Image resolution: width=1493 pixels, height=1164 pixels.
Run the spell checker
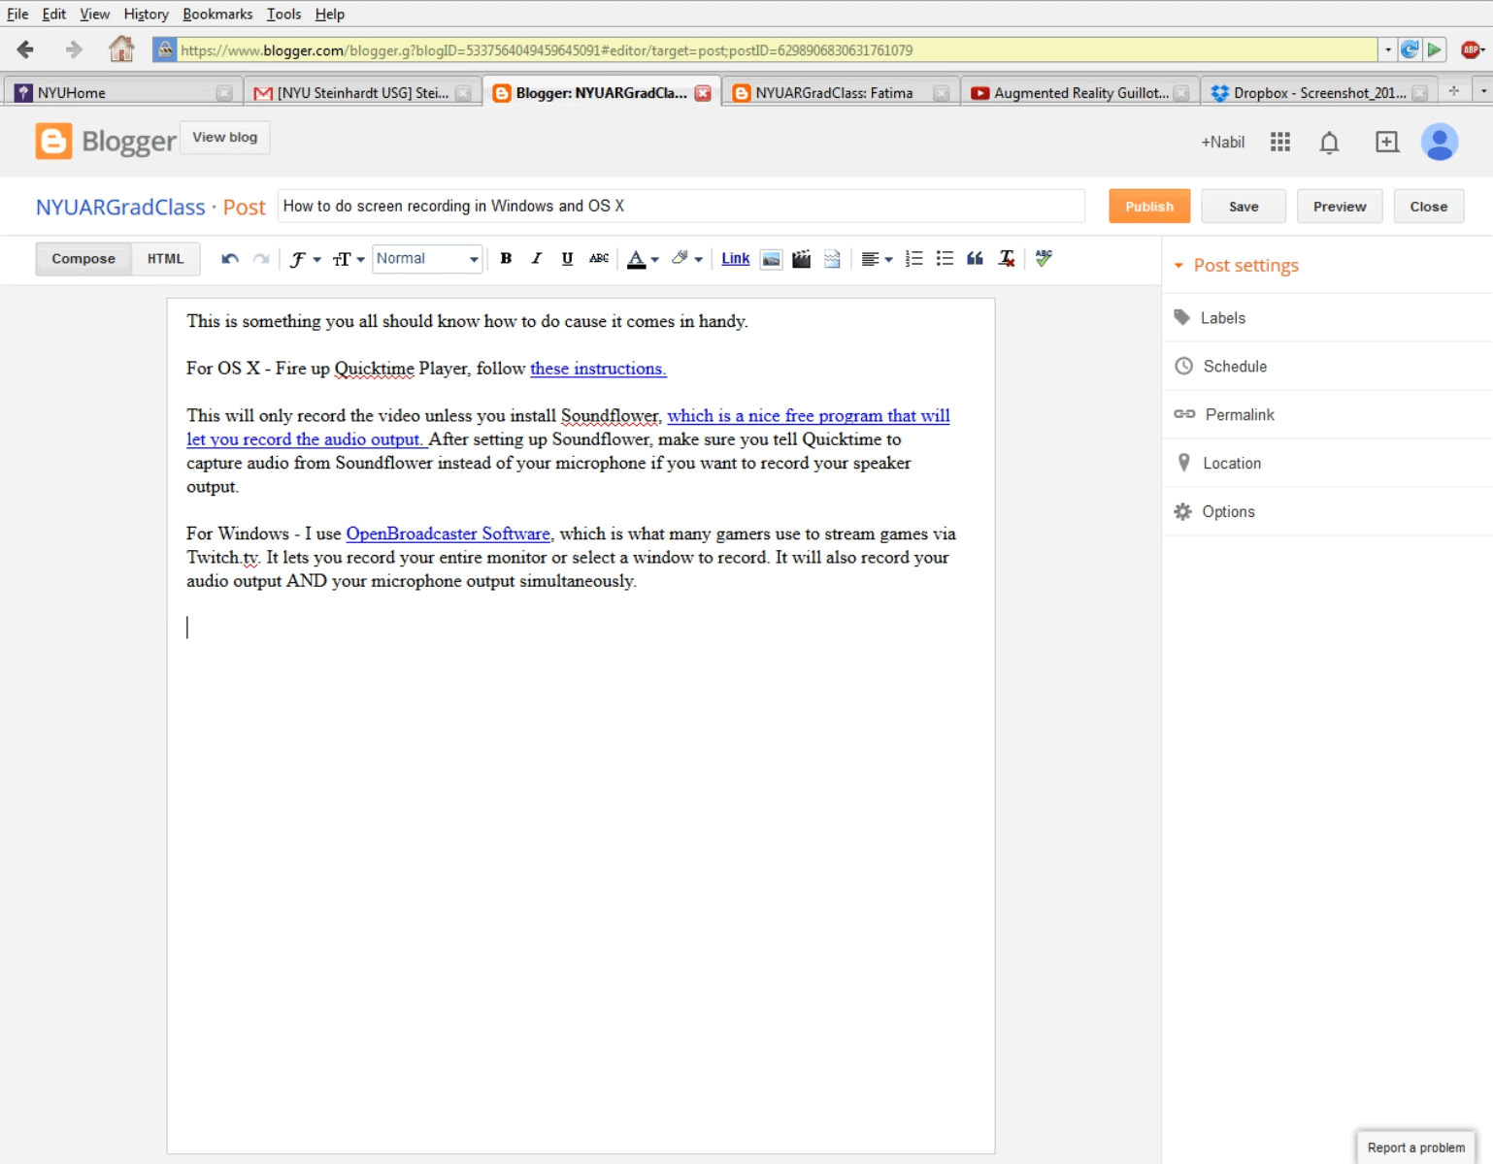click(x=1043, y=258)
